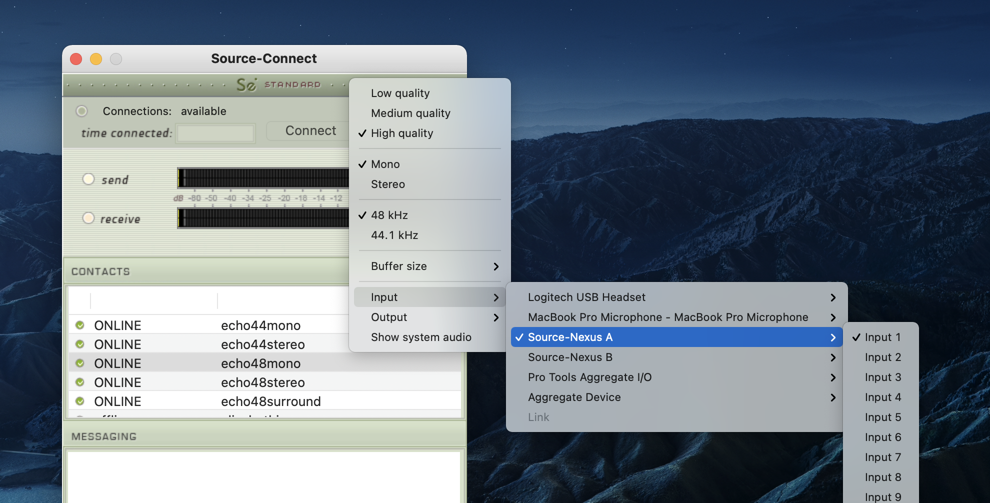Click the send level meter bar

263,178
